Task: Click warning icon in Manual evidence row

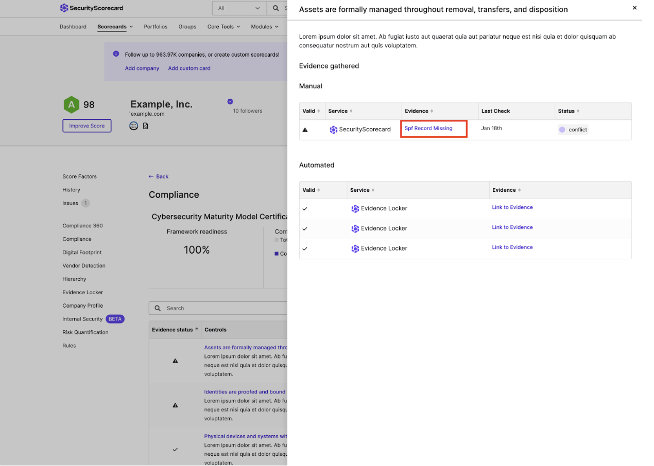Action: point(305,130)
